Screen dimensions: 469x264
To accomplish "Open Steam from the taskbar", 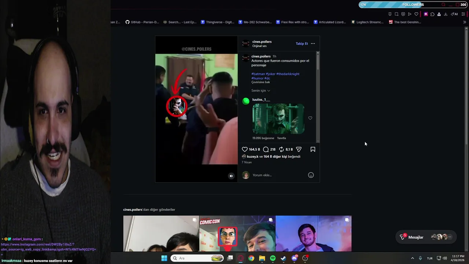I will [x=283, y=258].
